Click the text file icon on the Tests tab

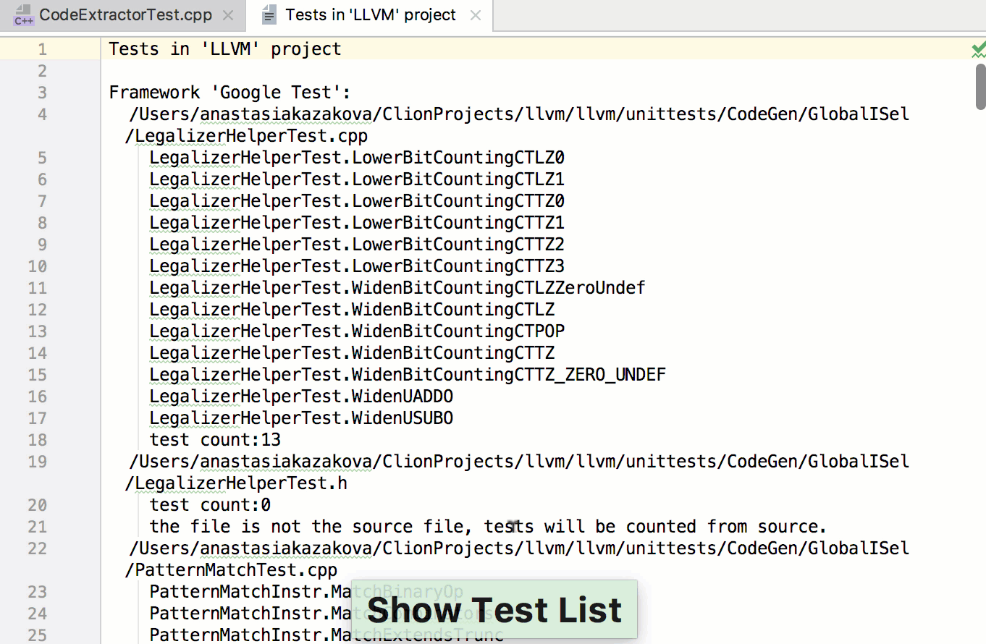tap(269, 15)
